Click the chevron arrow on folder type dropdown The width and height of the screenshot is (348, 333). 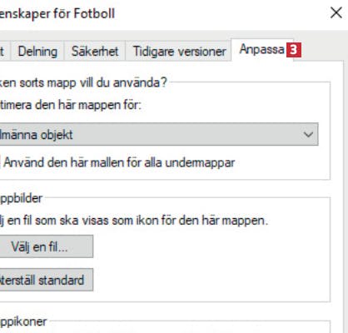click(x=308, y=135)
